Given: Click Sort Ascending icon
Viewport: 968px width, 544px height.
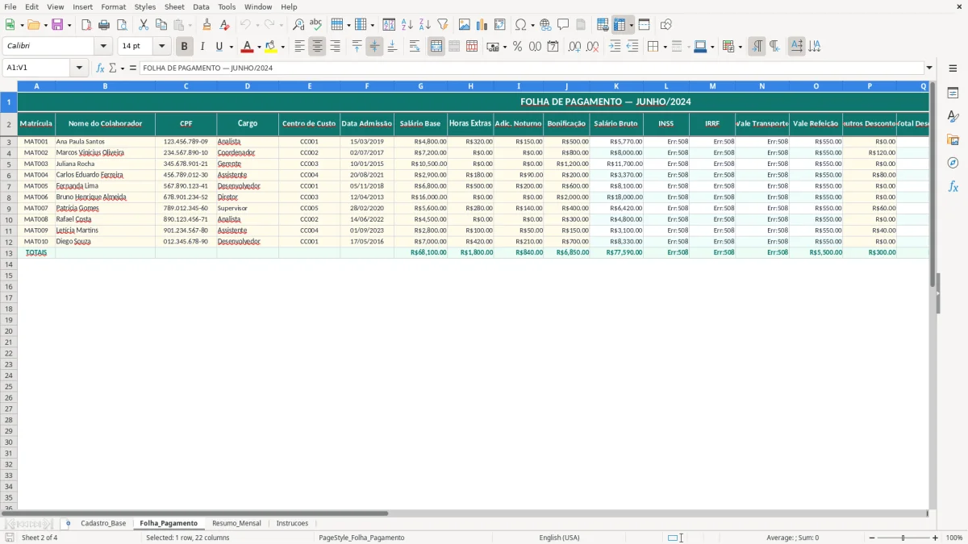Looking at the screenshot, I should pos(407,25).
